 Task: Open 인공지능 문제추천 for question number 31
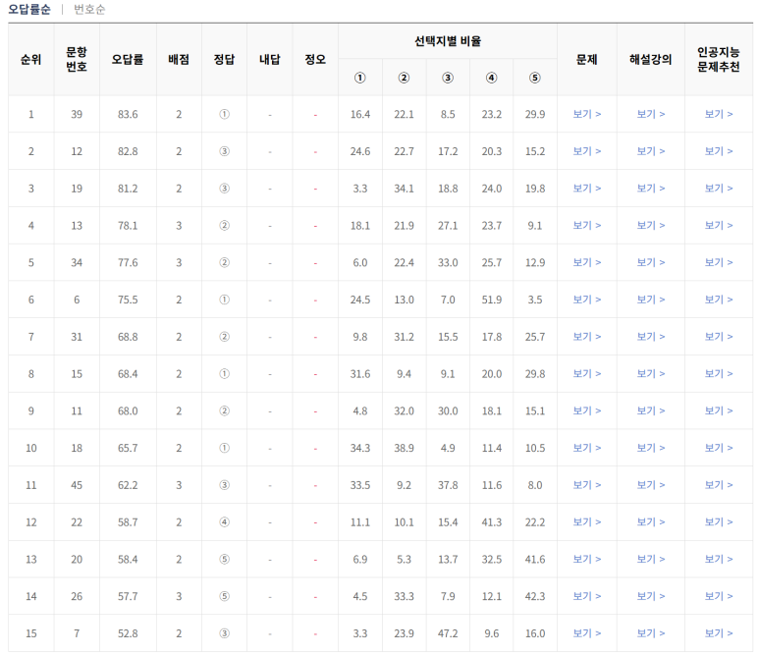(x=718, y=337)
